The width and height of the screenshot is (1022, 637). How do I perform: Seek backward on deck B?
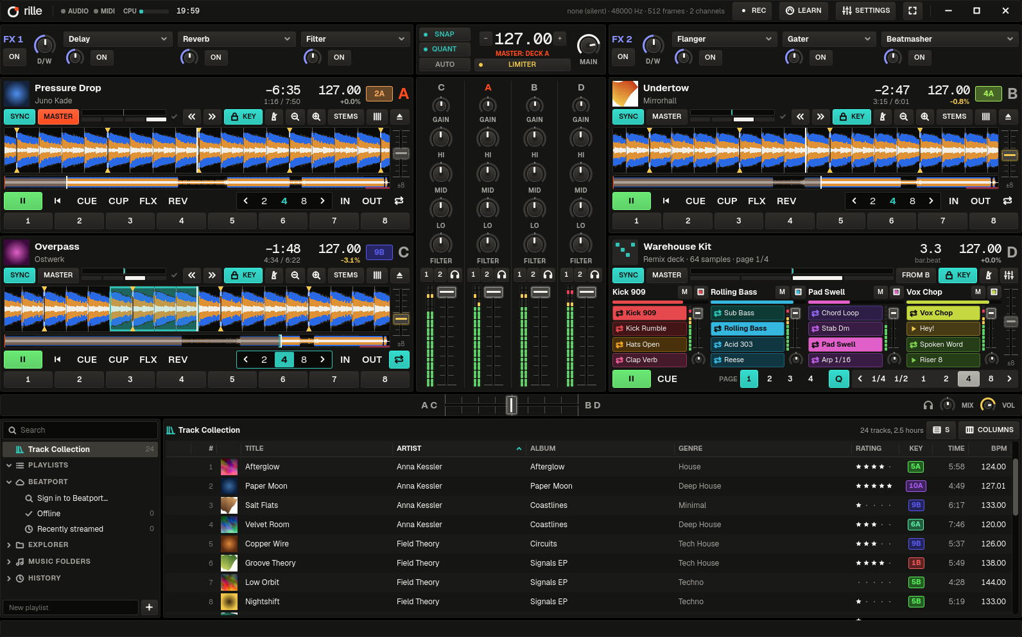[800, 117]
